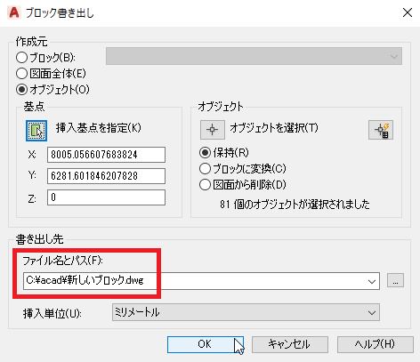Click the pick insertion base point icon

(36, 131)
